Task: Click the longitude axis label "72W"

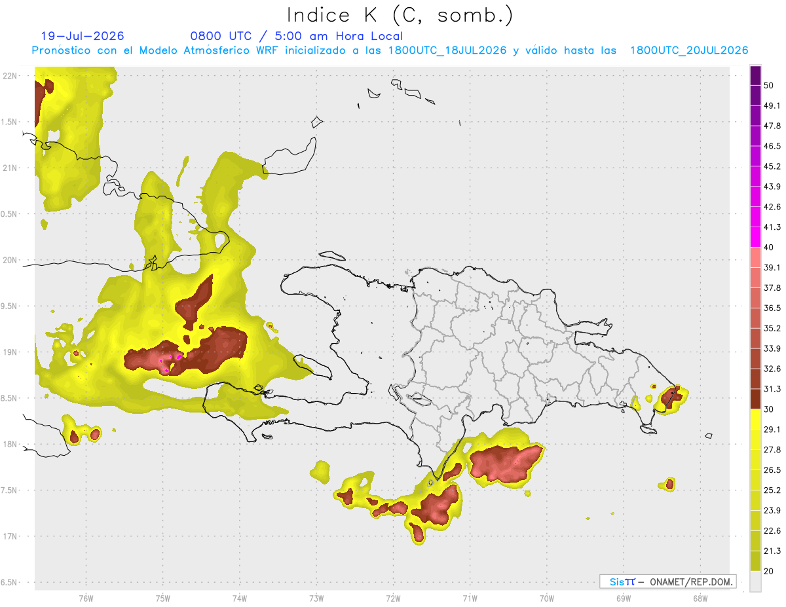Action: tap(393, 598)
